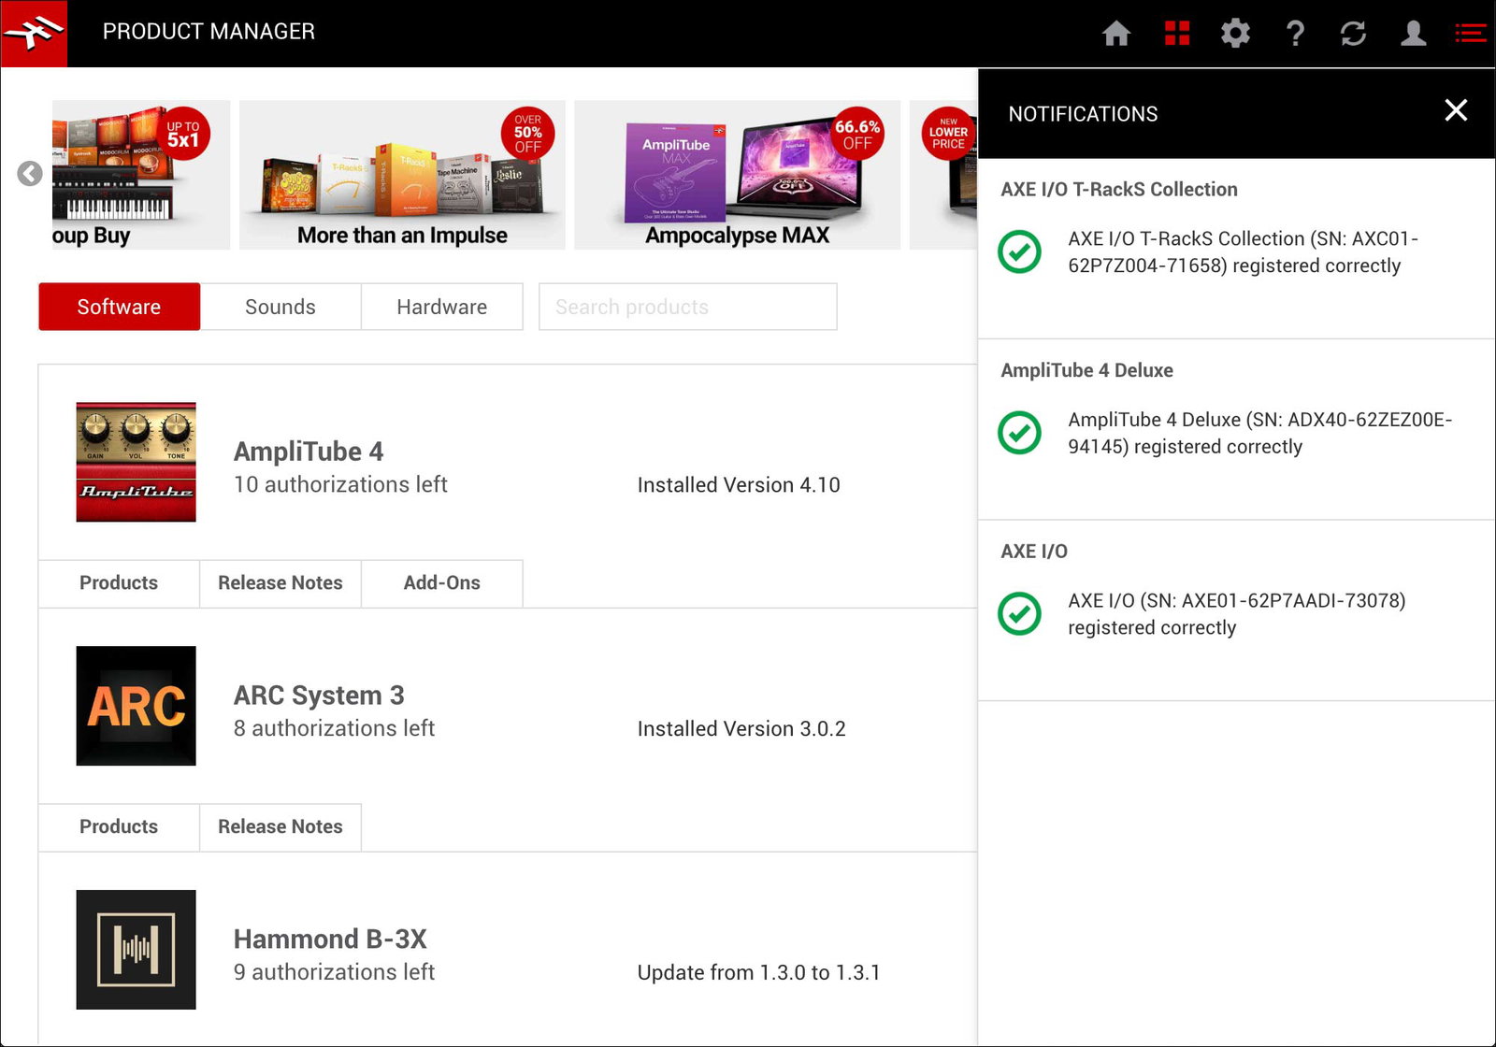
Task: Click the NOTIFICATIONS panel header text
Action: tap(1083, 114)
